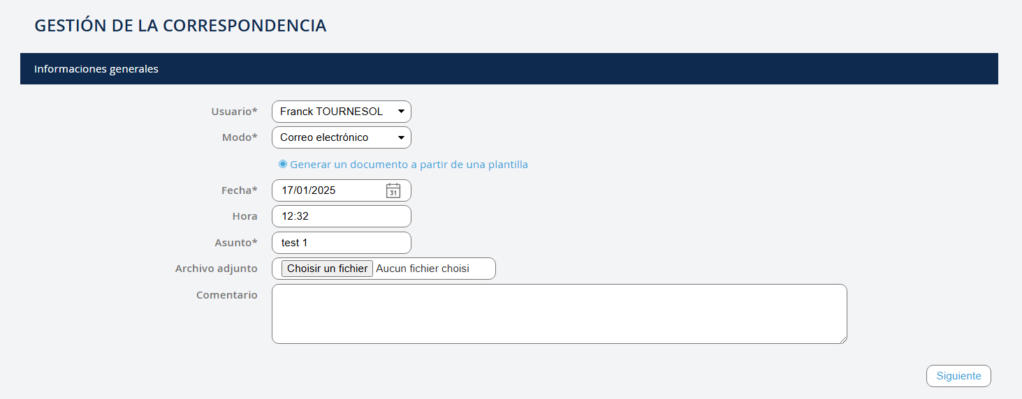Open the Usuario dropdown

(x=341, y=112)
